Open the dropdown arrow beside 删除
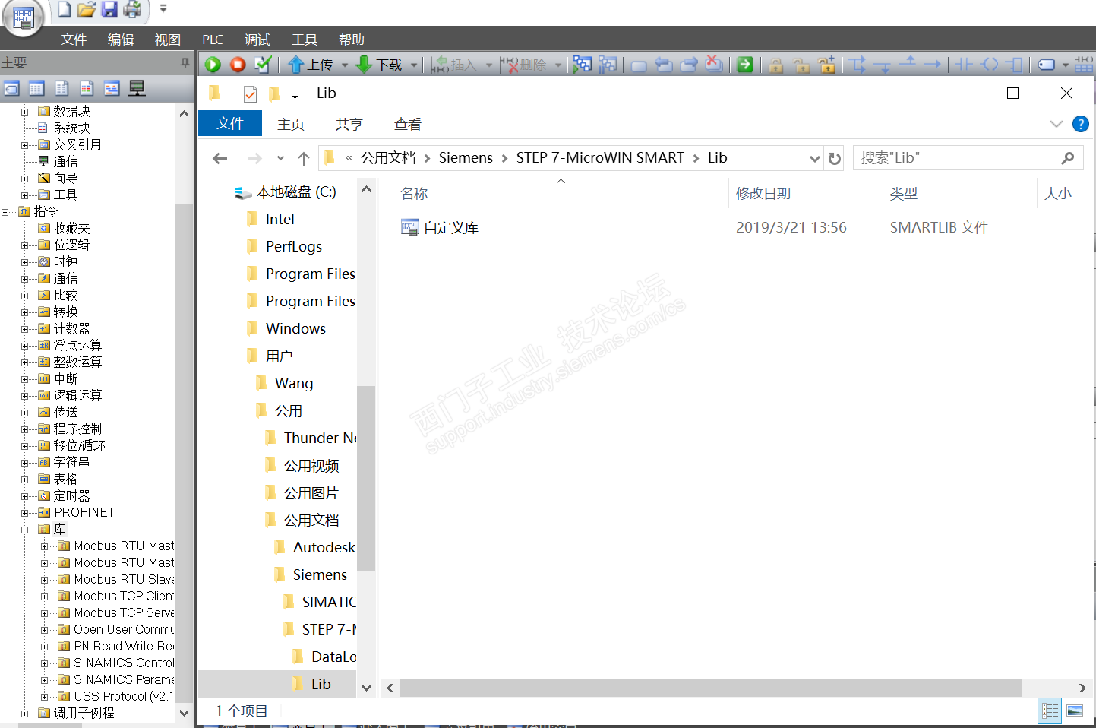The width and height of the screenshot is (1096, 728). [x=558, y=65]
